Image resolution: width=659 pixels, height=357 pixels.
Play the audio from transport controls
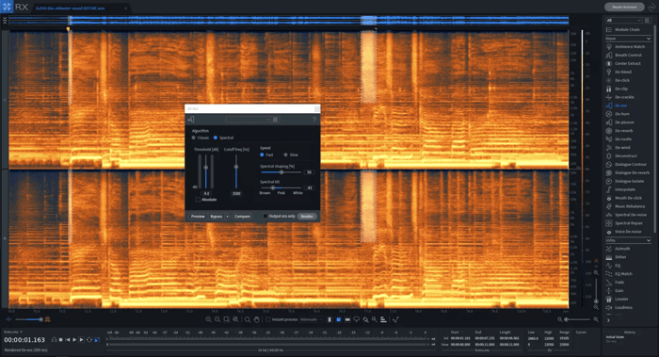pos(74,340)
